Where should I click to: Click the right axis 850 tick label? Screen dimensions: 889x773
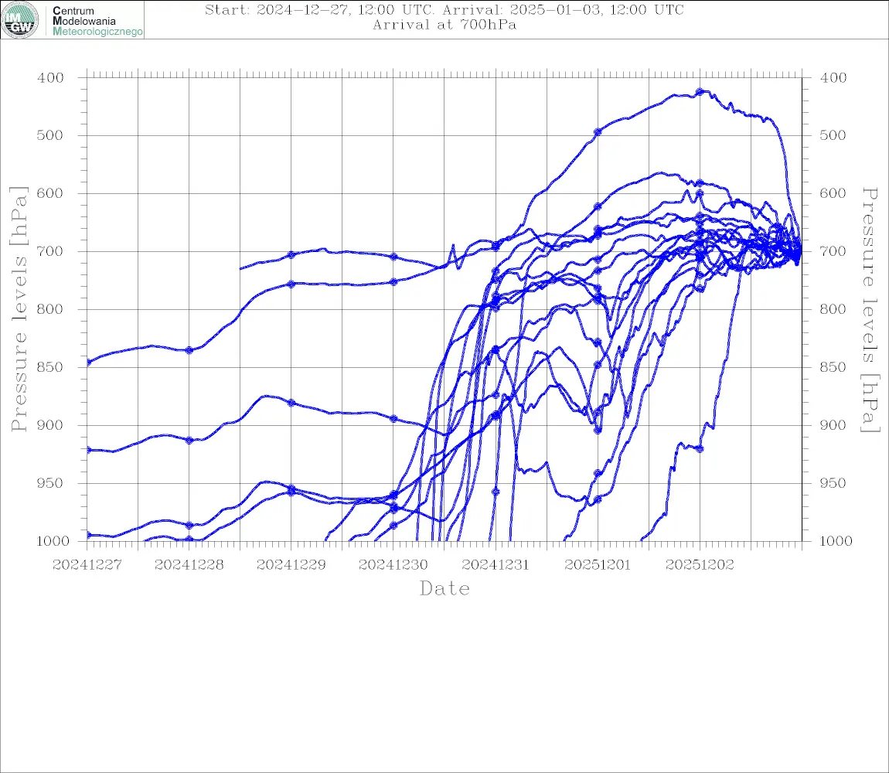[833, 367]
